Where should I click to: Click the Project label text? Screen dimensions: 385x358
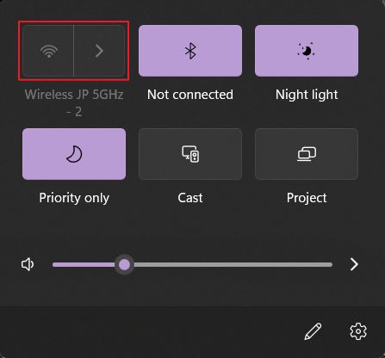coord(307,198)
